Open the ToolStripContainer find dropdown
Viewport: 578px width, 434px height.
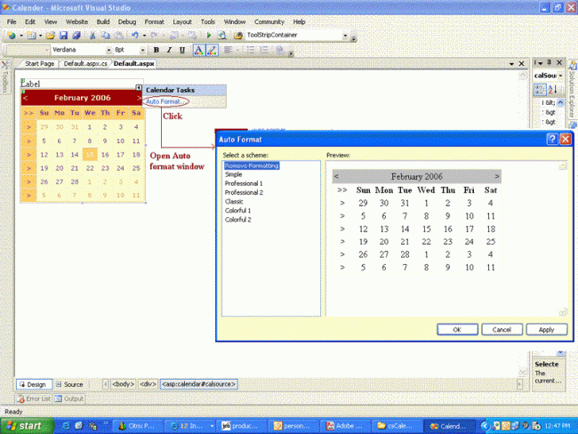click(x=345, y=36)
